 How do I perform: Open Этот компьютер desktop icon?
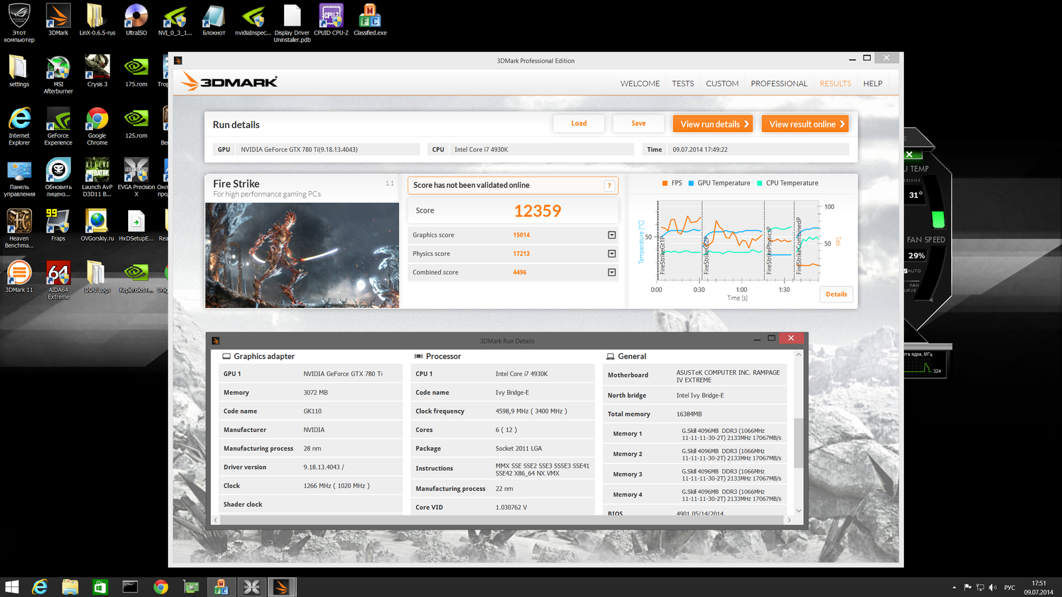coord(19,23)
